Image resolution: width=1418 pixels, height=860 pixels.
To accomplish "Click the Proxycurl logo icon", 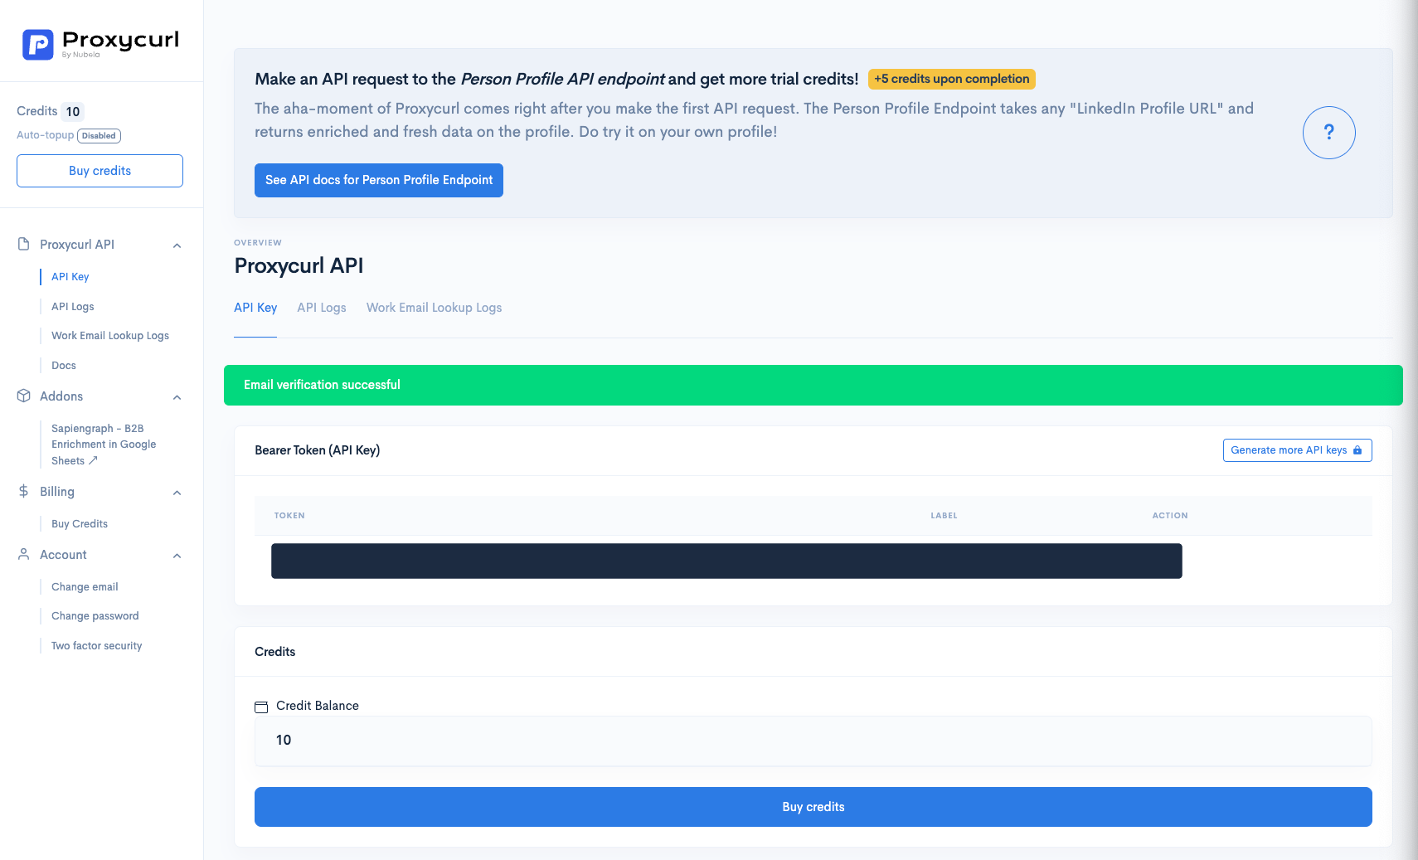I will [x=37, y=45].
